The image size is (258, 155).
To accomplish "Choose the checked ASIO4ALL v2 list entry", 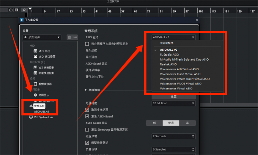I will click(168, 50).
